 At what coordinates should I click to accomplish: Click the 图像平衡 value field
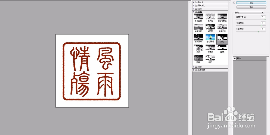tap(263, 17)
